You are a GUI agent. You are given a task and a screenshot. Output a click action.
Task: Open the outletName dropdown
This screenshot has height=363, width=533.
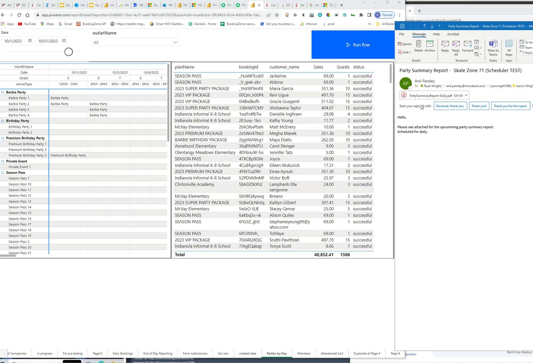click(x=175, y=43)
